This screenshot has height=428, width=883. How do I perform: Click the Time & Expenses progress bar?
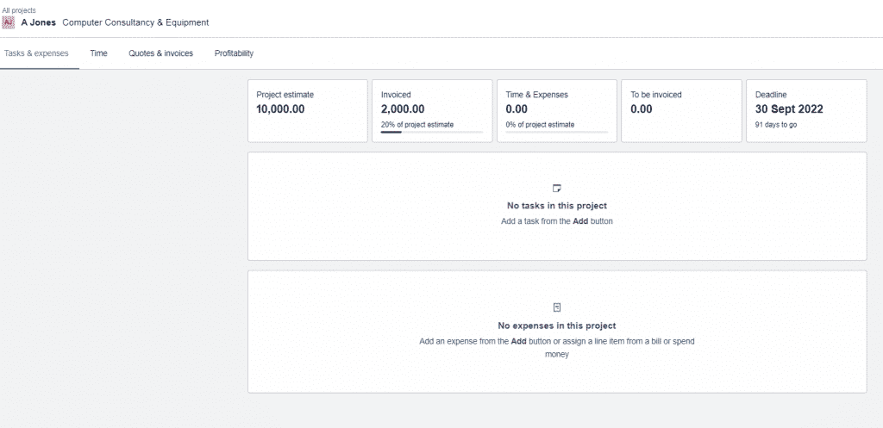click(x=556, y=132)
